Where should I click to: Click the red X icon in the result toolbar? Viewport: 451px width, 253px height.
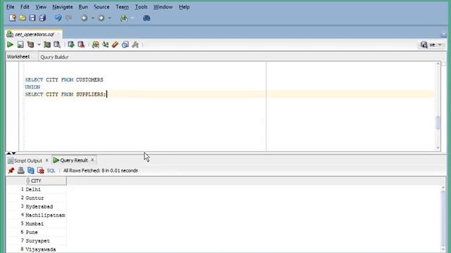pos(41,171)
